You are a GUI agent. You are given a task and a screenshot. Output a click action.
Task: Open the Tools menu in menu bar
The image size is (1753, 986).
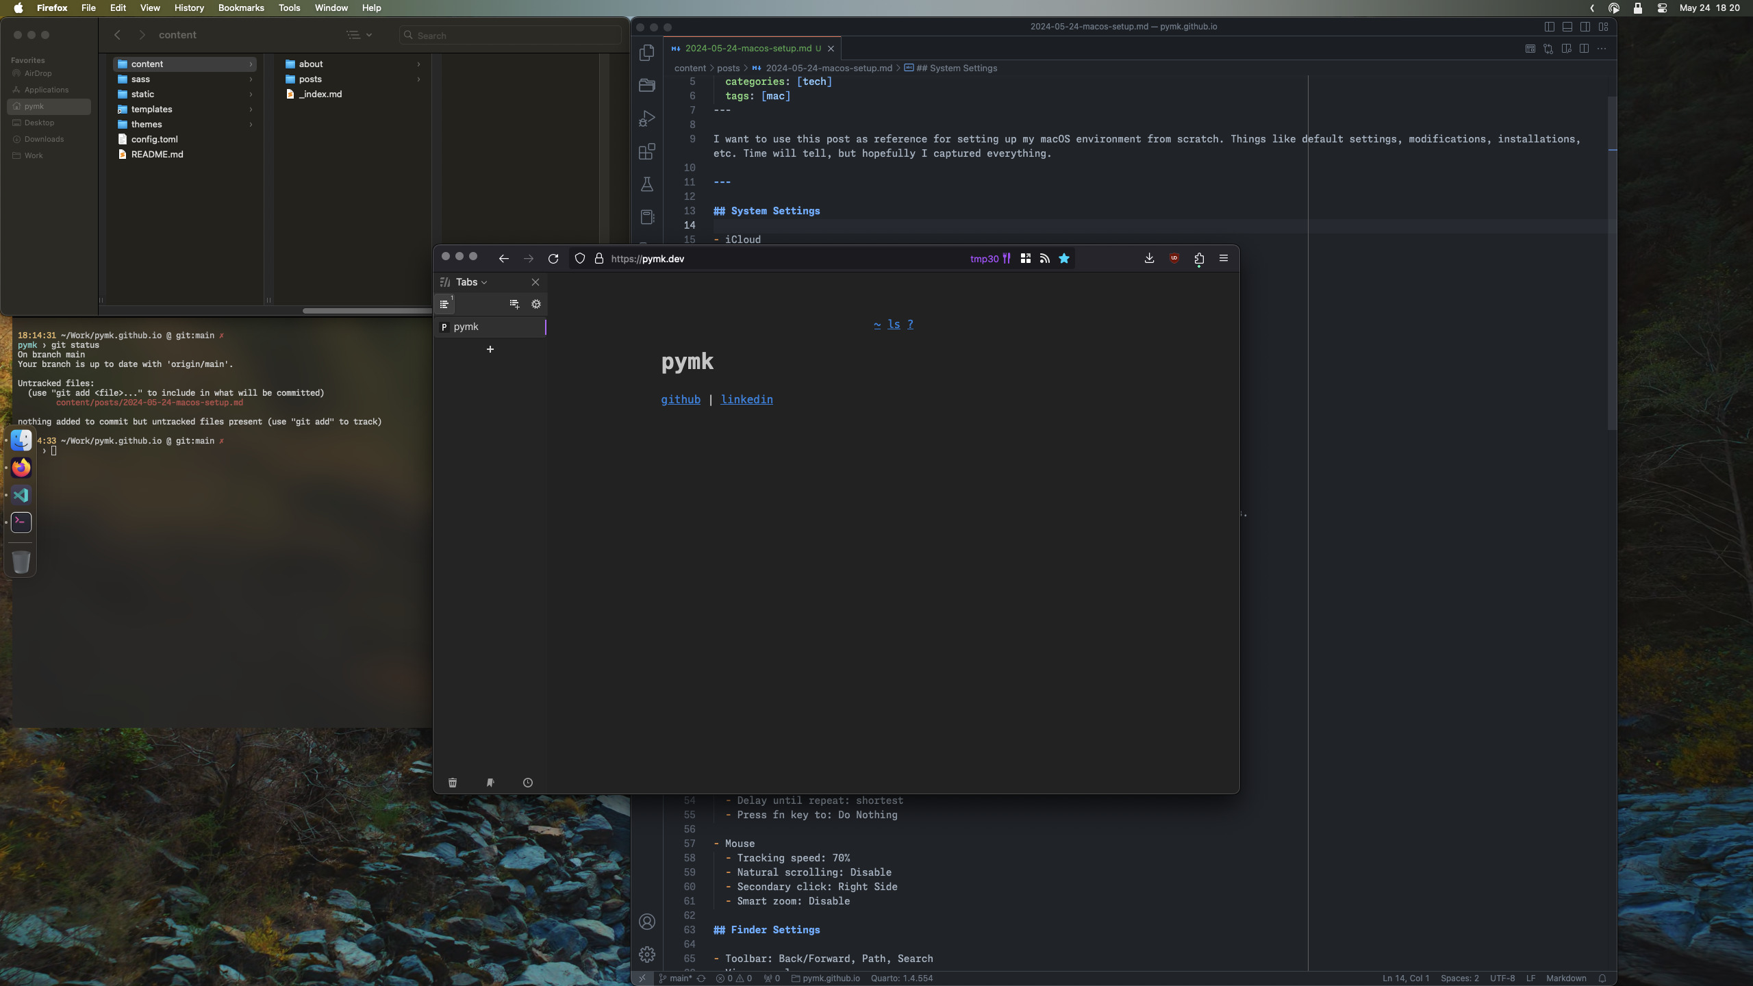click(x=289, y=8)
